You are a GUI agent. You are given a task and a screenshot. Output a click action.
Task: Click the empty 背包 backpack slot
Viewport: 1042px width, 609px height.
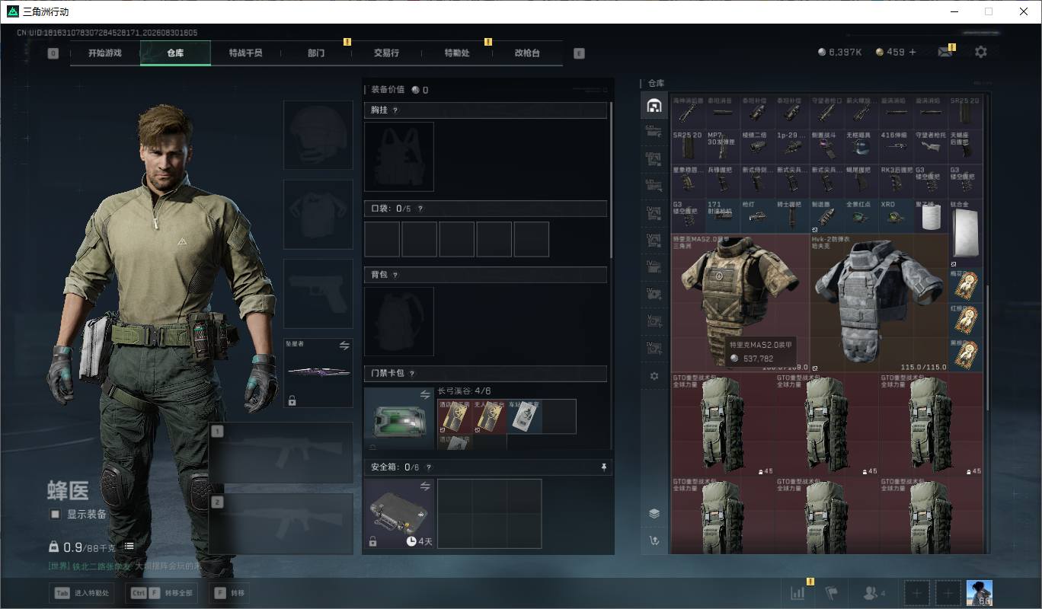click(399, 322)
